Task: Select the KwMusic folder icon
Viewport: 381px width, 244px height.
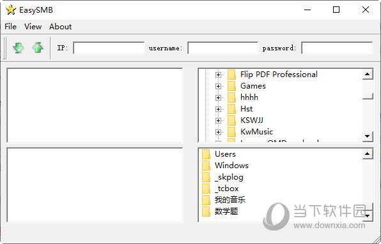Action: pos(231,132)
